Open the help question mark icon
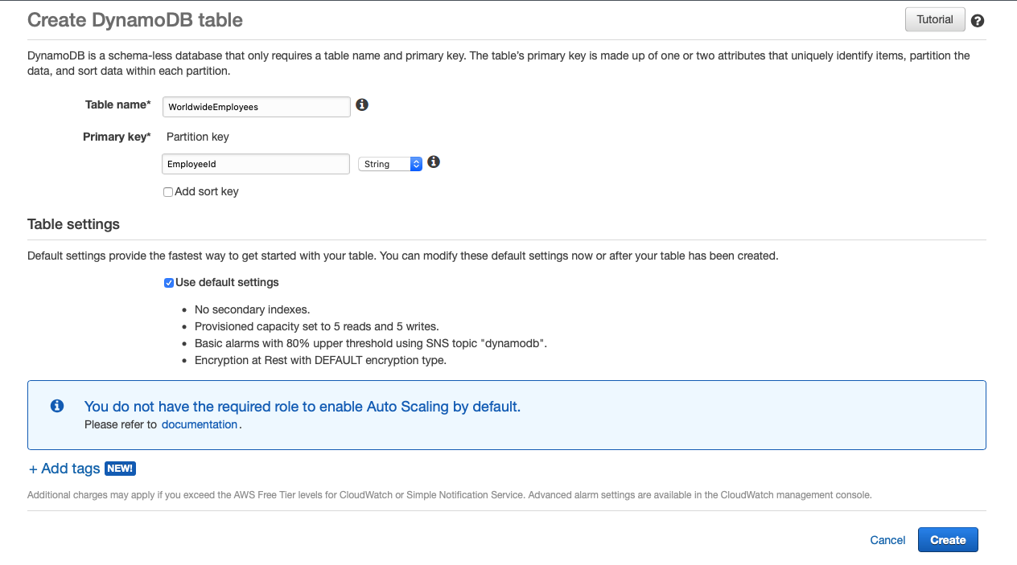Screen dimensions: 1017x565 (x=978, y=21)
